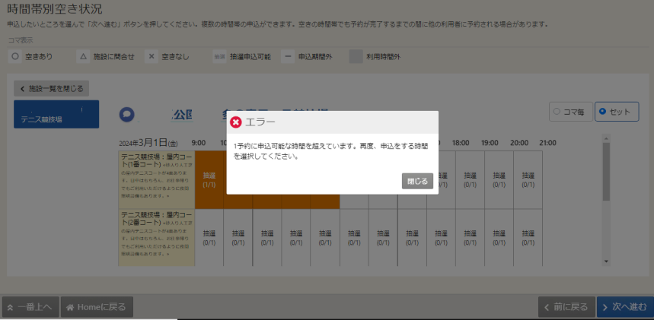654x320 pixels.
Task: Select 2番コート 19:00 lottery slot
Action: point(499,237)
